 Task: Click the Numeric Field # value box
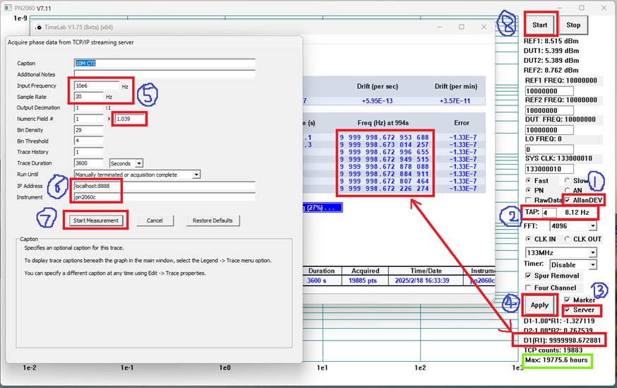pyautogui.click(x=88, y=119)
